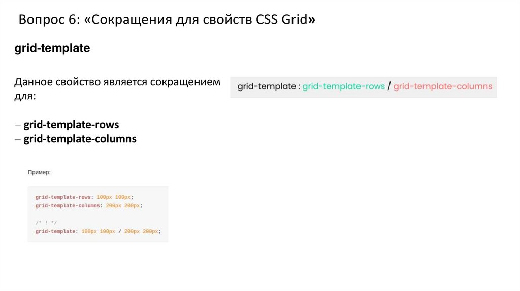Click the paragraph starting with "Данное свойство"
Screen dimensions: 520x291
click(117, 82)
